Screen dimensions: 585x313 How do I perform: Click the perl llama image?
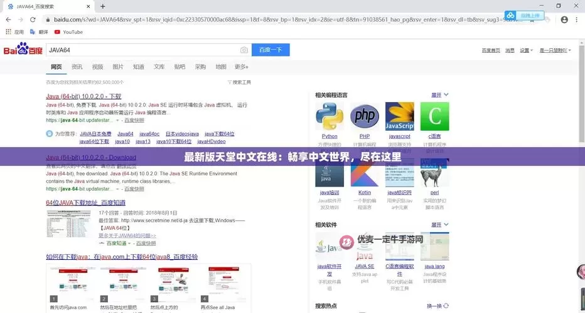coord(434,172)
